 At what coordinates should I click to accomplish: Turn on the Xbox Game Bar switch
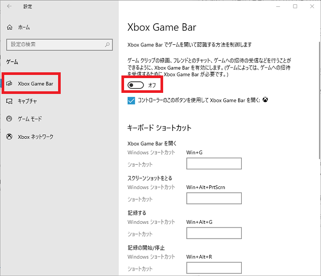(x=136, y=85)
